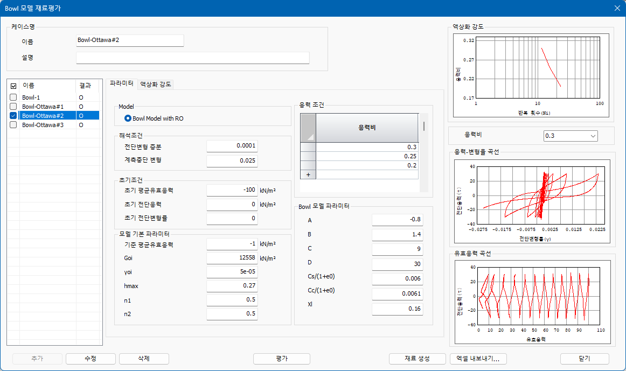This screenshot has width=626, height=371.
Task: Click the 삭제 button
Action: click(x=144, y=359)
